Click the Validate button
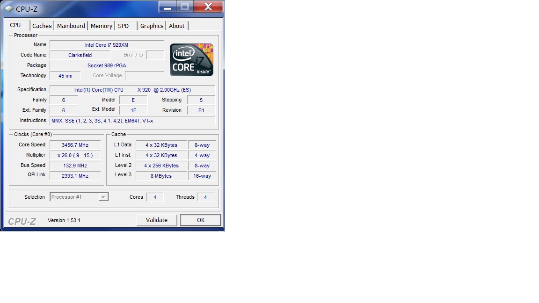Screen dimensions: 539x303 click(x=156, y=220)
